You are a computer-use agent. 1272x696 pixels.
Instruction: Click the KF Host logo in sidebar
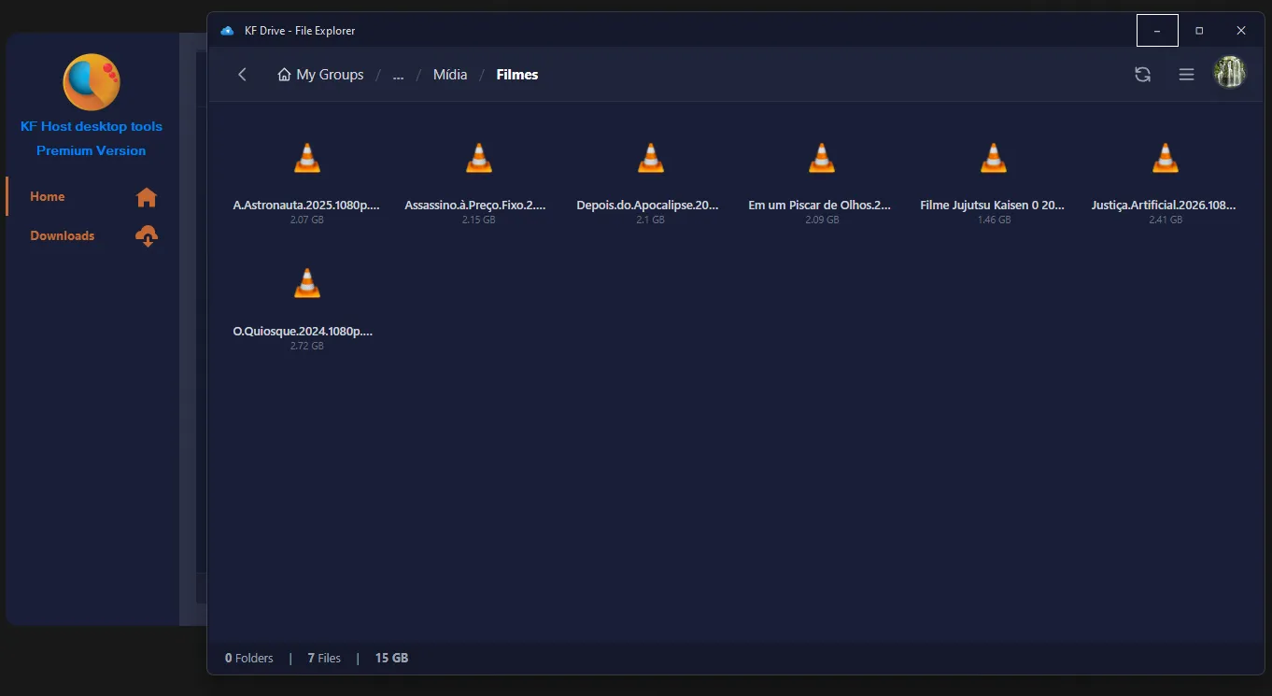91,82
